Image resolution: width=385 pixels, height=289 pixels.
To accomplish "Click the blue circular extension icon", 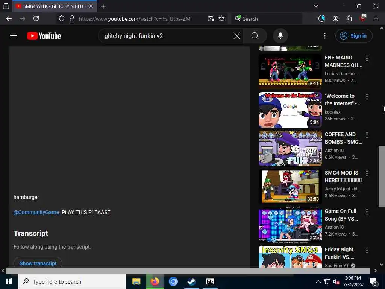I will click(x=322, y=19).
